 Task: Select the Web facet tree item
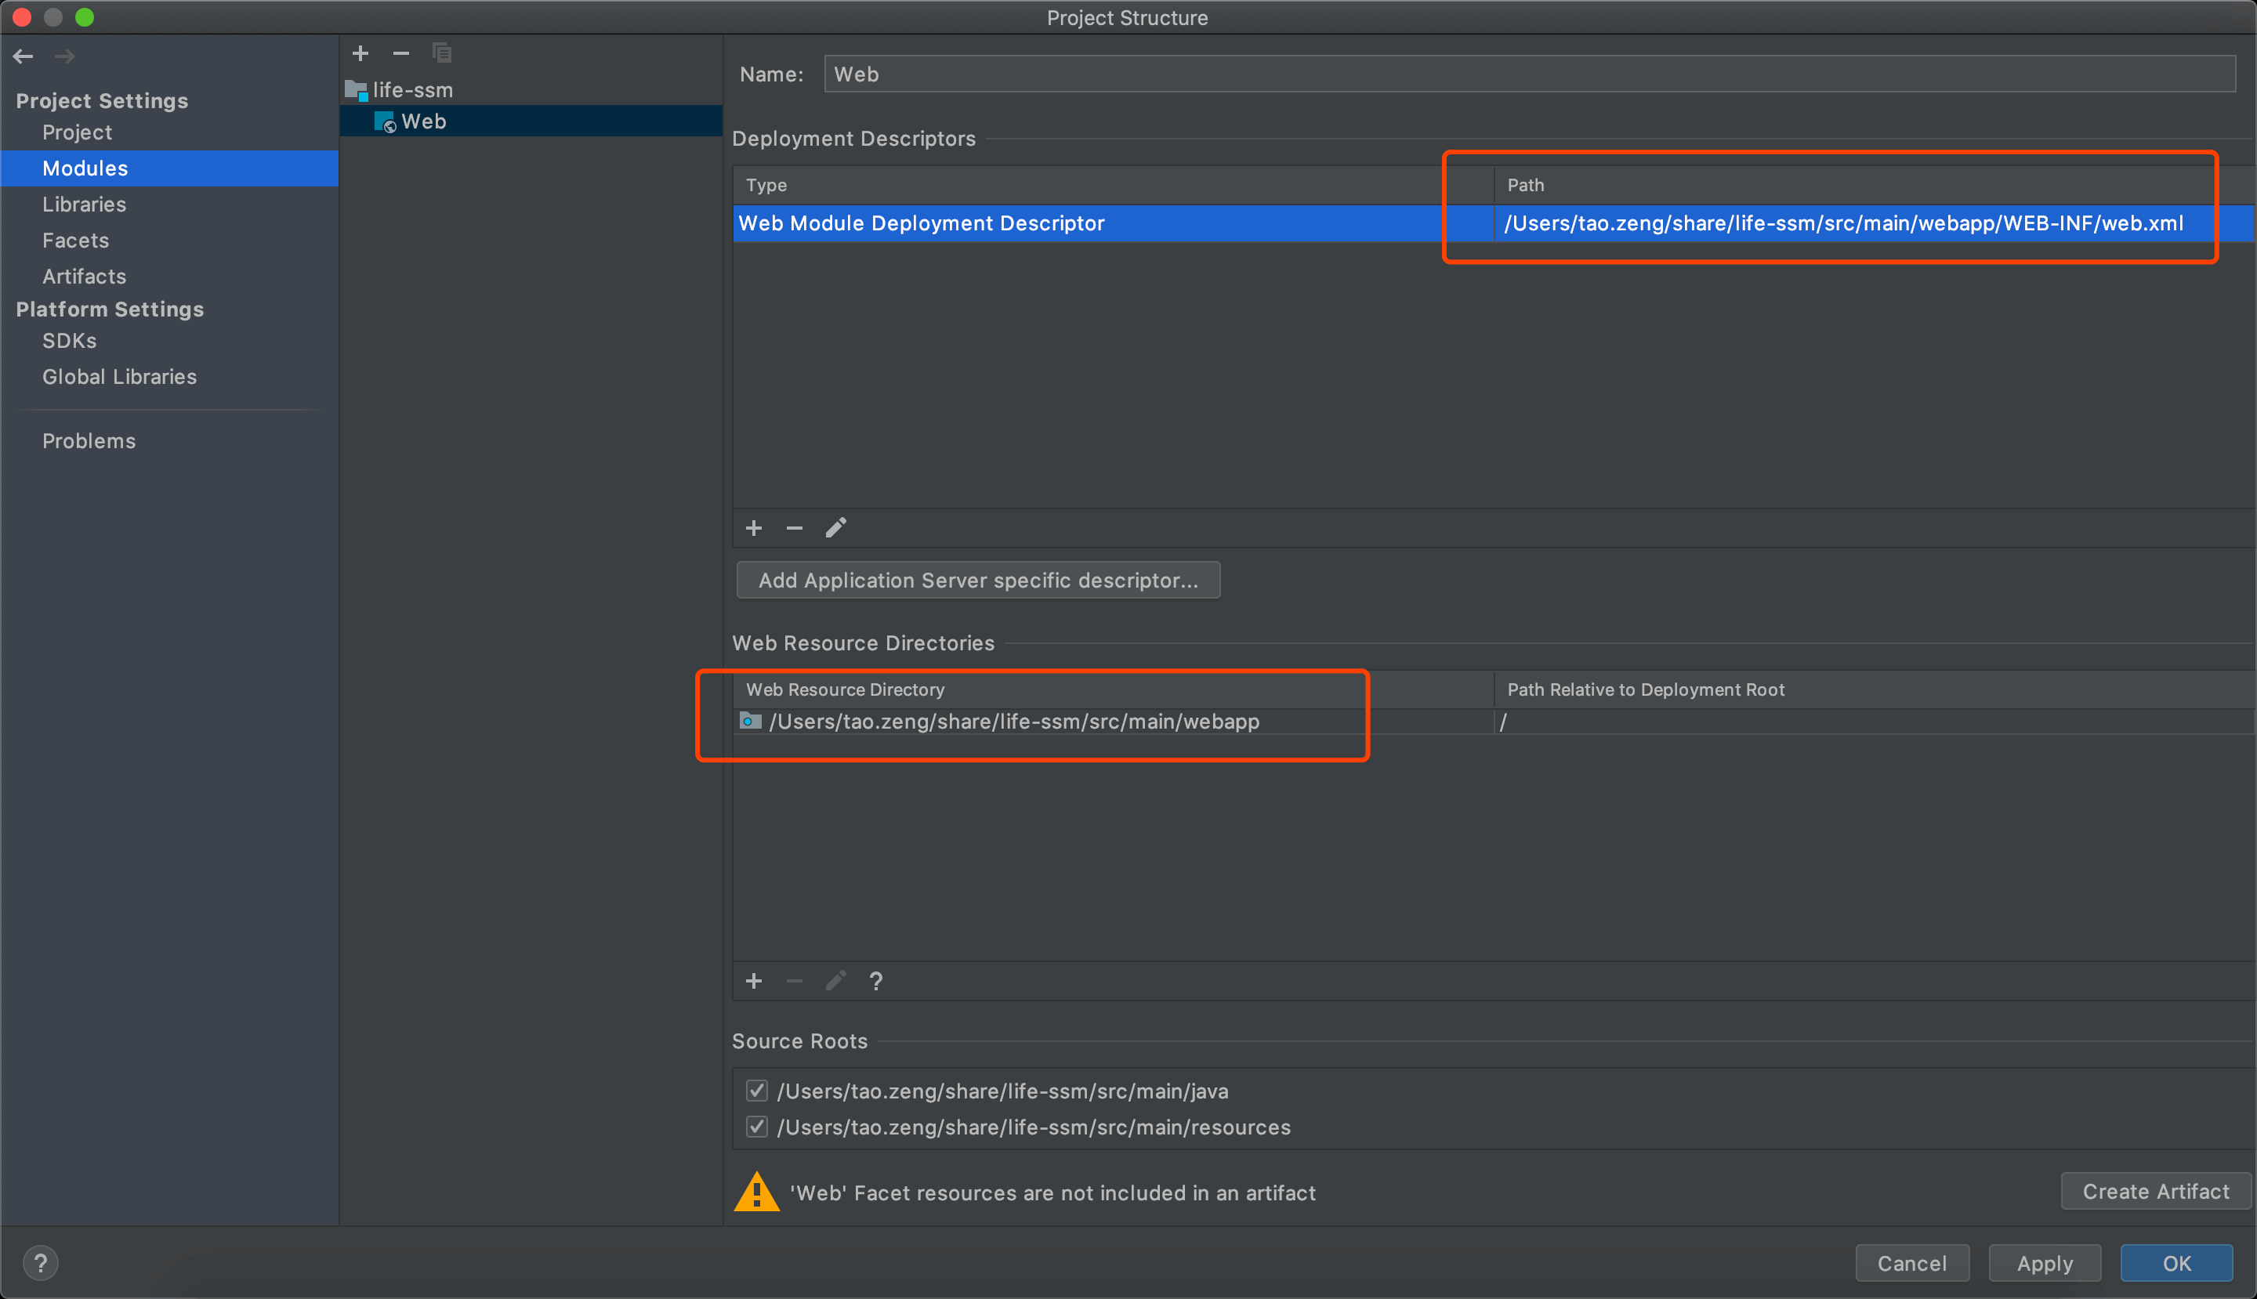pyautogui.click(x=423, y=121)
